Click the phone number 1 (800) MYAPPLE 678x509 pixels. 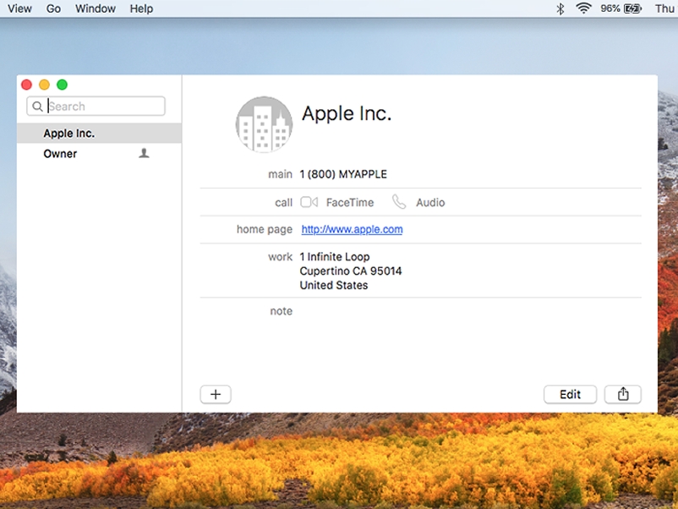(343, 174)
